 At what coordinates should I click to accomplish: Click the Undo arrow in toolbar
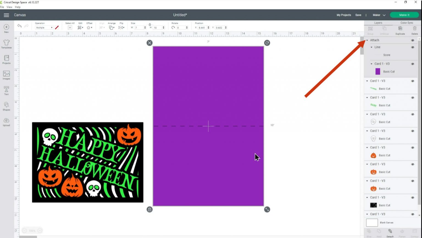click(x=19, y=26)
